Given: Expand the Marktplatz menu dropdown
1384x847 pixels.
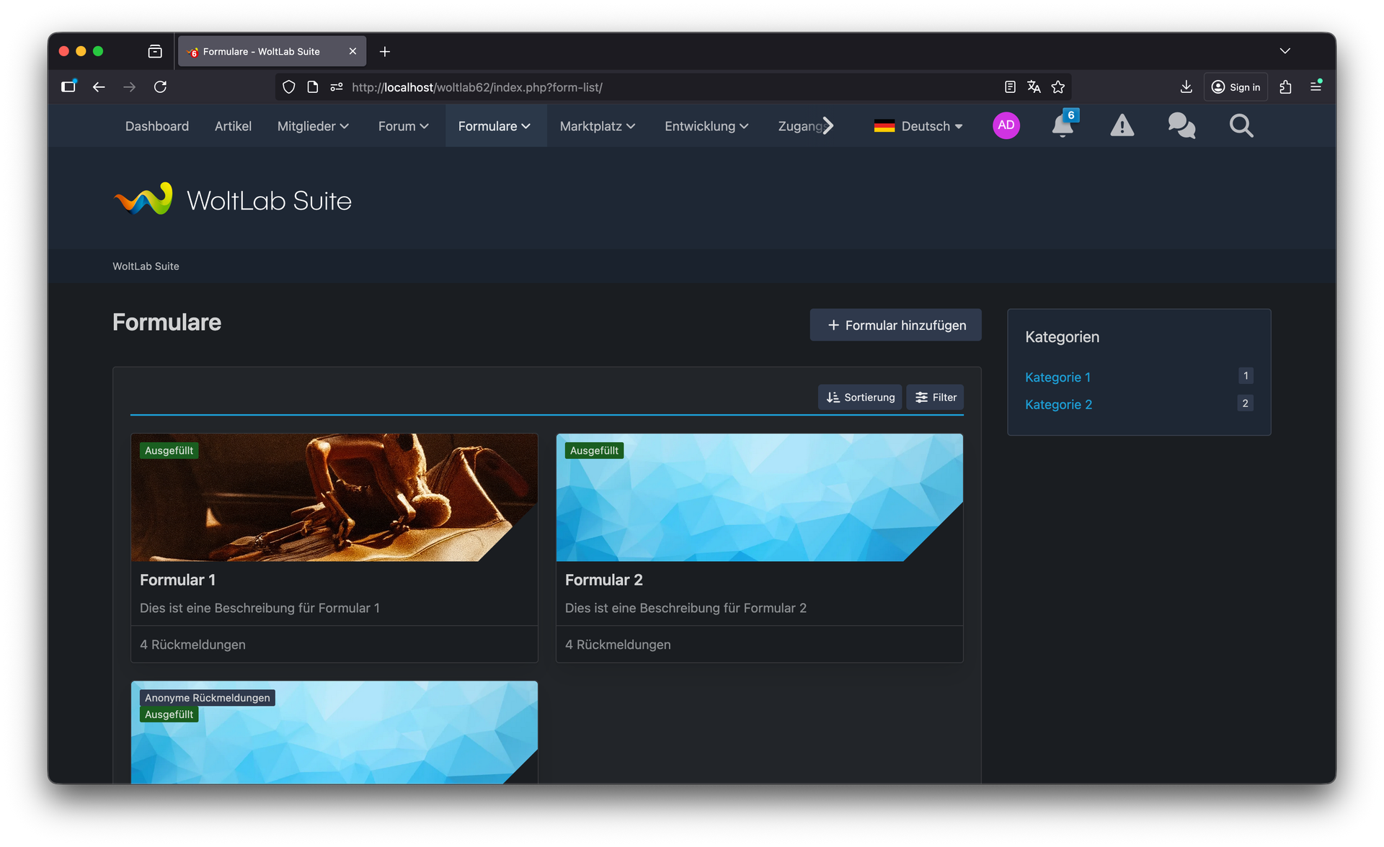Looking at the screenshot, I should (597, 126).
